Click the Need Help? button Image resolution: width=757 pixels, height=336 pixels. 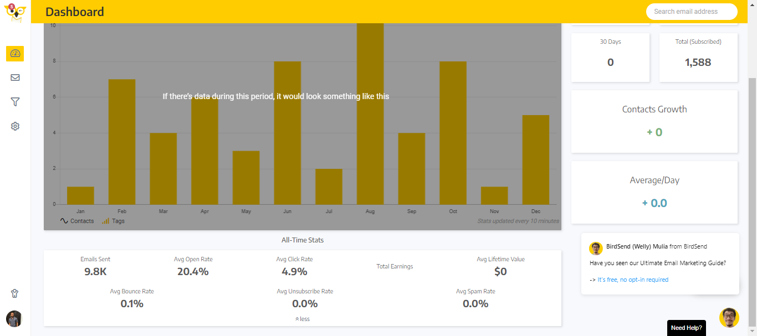(687, 328)
